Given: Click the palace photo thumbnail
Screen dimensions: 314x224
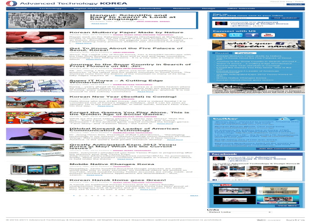Looking at the screenshot, I should [35, 54].
